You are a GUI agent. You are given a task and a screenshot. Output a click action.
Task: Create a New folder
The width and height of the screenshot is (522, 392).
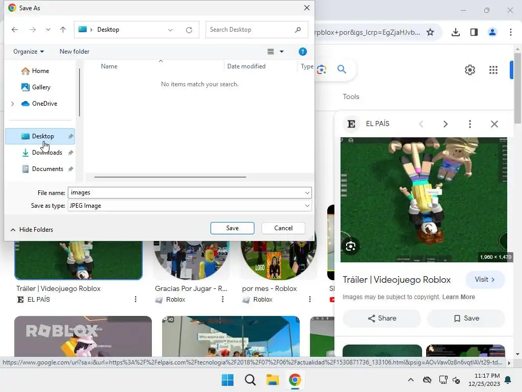tap(74, 52)
